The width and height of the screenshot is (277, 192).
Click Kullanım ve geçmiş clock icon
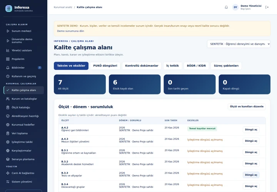tap(8, 76)
